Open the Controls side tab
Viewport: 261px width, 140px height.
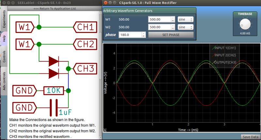click(4, 56)
